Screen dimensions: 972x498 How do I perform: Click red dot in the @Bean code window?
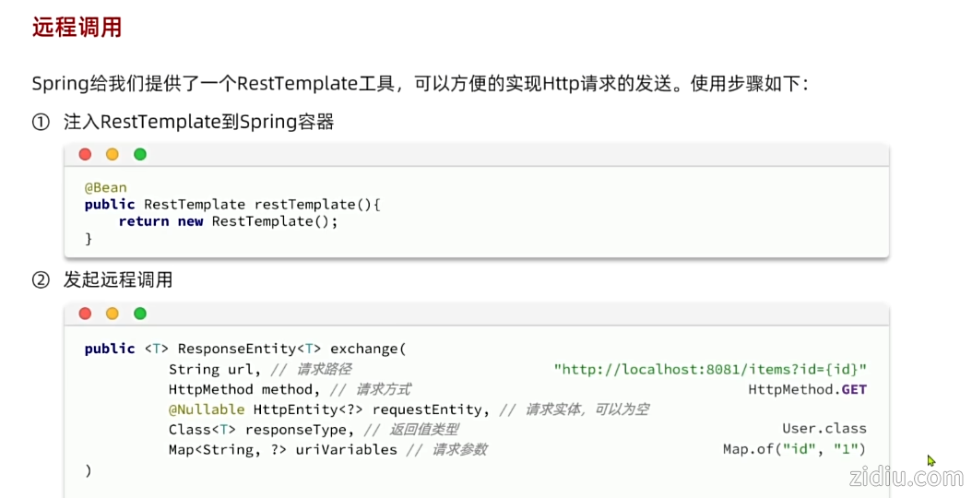(x=85, y=154)
